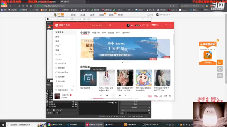This screenshot has width=227, height=127.
Task: Hide the top visible OBS source via eye icon
Action: [73, 102]
